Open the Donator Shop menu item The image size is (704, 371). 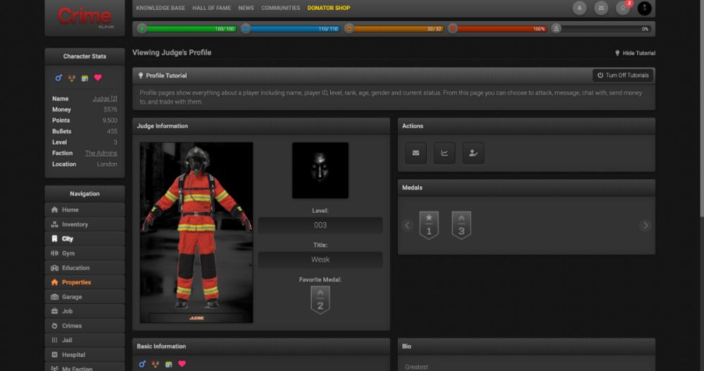tap(329, 8)
